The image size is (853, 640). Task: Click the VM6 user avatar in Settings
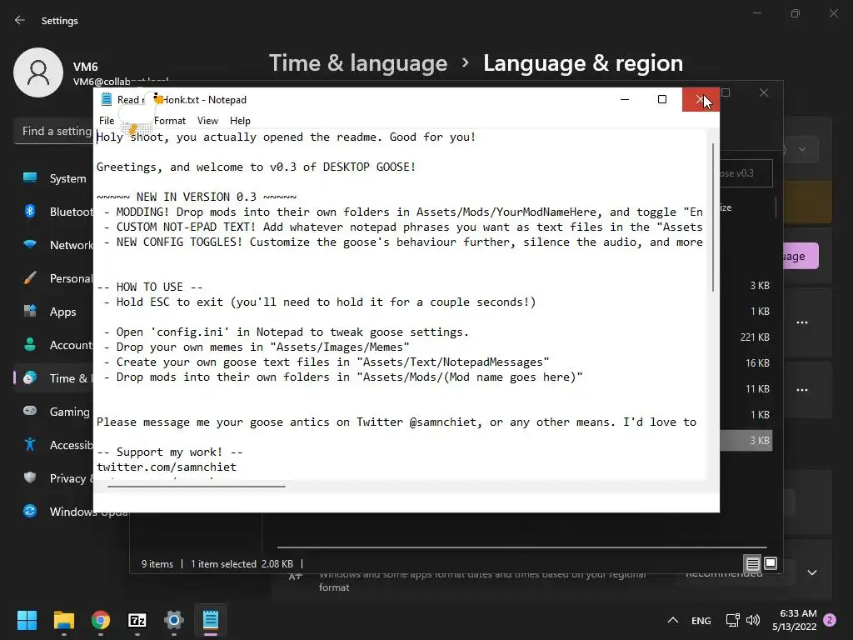click(38, 72)
